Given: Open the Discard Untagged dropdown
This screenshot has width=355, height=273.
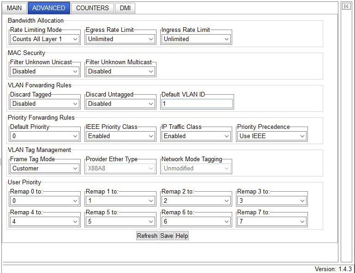Looking at the screenshot, I should point(120,104).
